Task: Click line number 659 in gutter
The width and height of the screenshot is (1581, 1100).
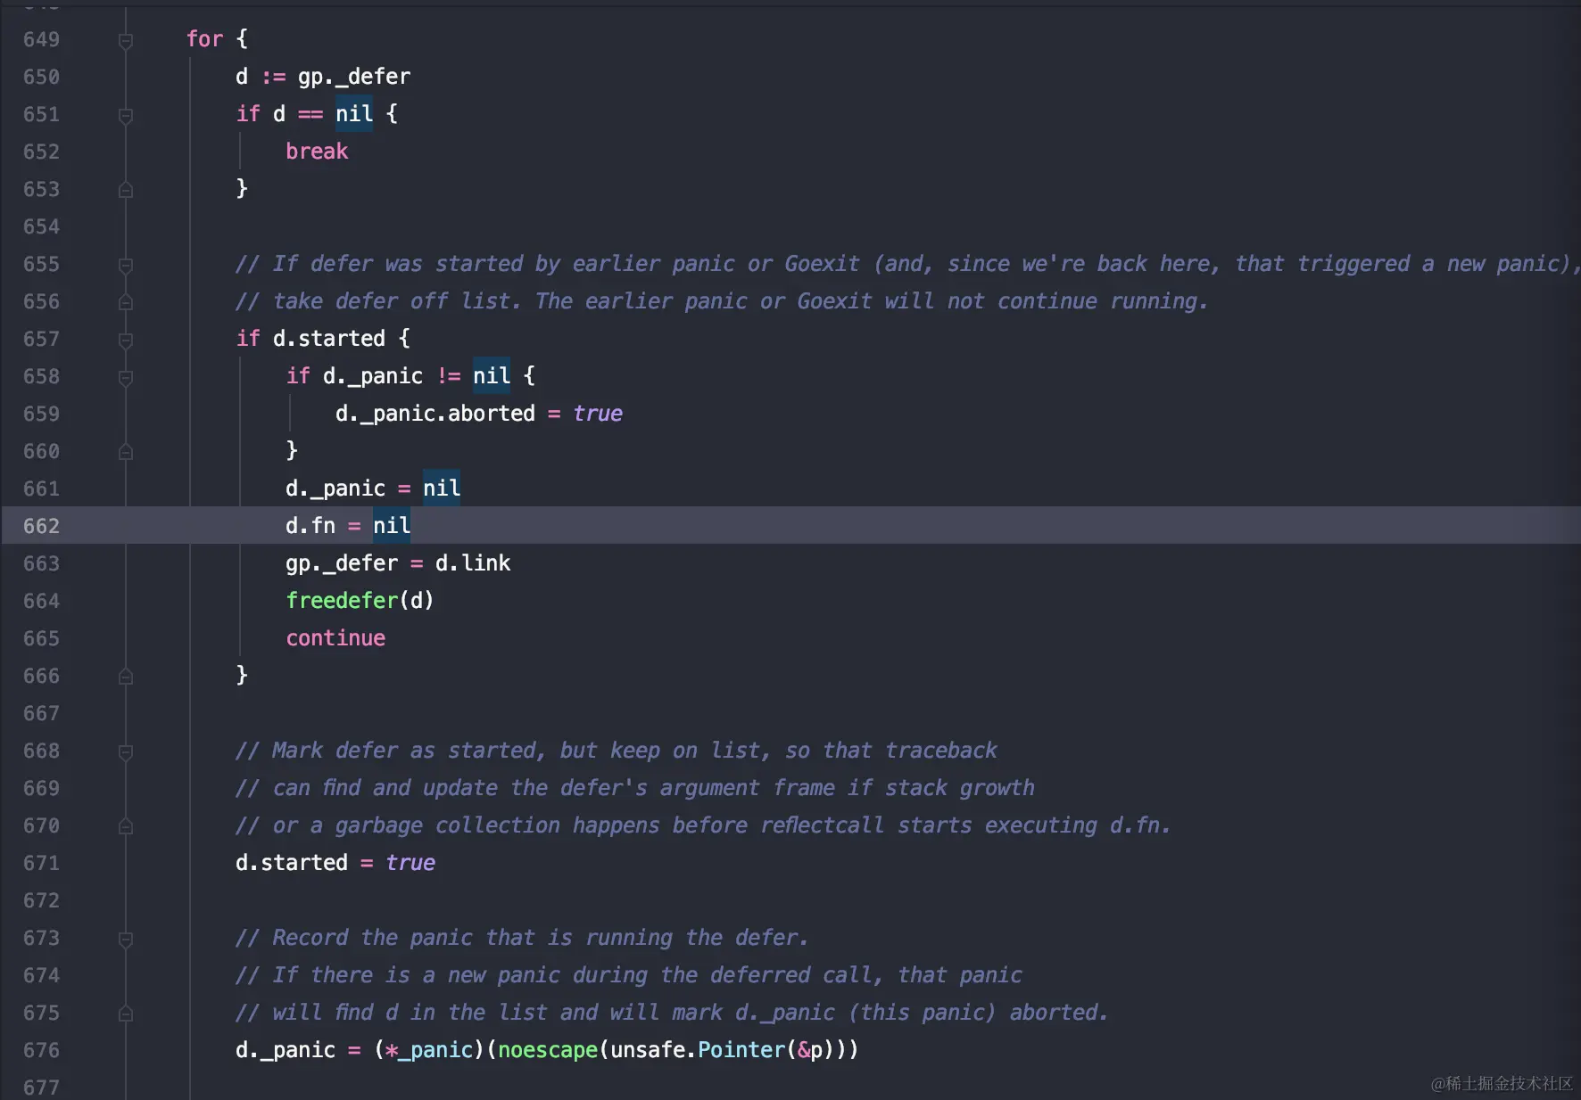Action: click(42, 414)
